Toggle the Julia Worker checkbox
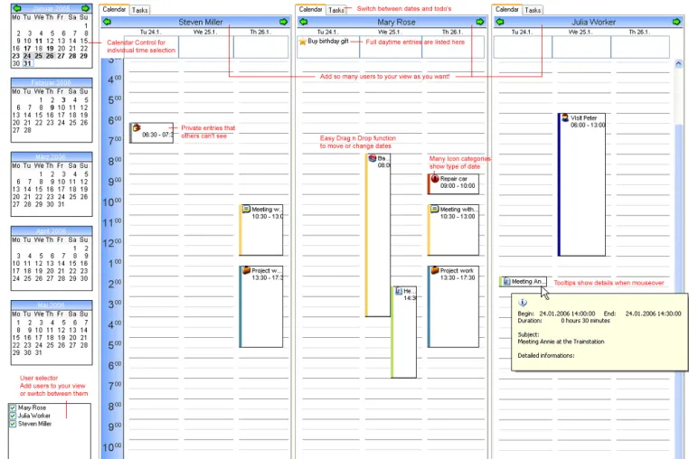This screenshot has height=459, width=689. (13, 416)
